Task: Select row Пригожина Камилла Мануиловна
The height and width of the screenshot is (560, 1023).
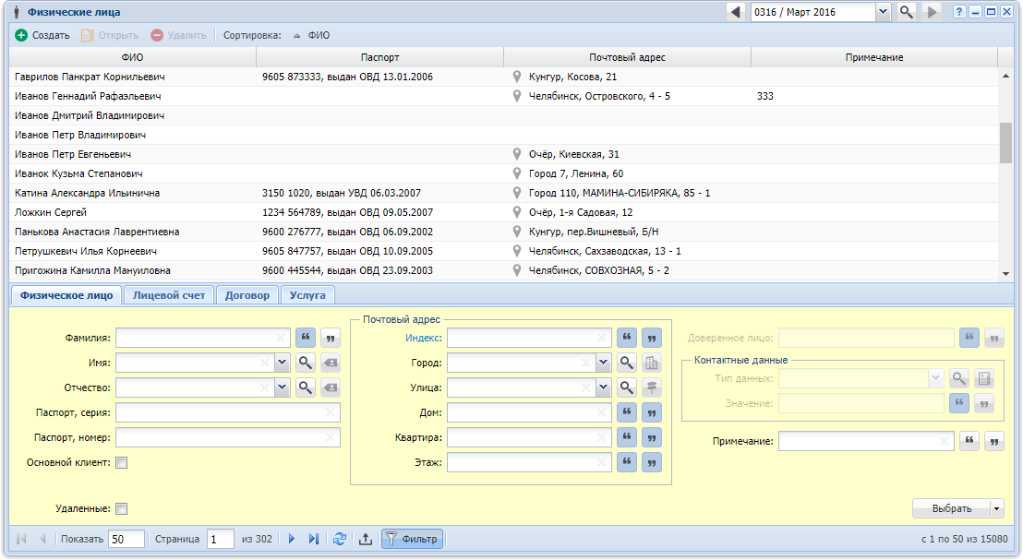Action: pos(504,270)
